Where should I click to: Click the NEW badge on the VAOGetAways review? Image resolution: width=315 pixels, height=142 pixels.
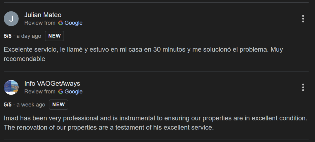click(58, 105)
